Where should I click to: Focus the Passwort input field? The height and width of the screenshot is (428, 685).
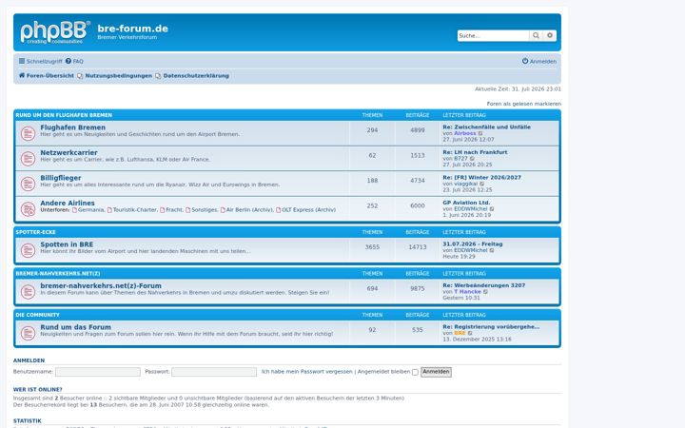[x=214, y=372]
